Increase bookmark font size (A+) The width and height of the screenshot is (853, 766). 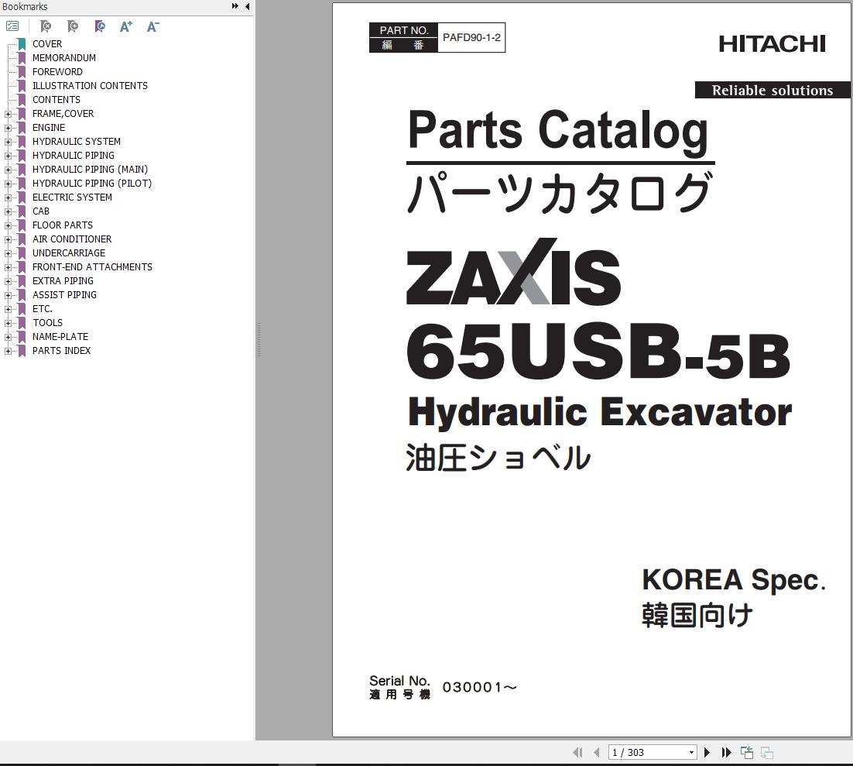[x=125, y=26]
